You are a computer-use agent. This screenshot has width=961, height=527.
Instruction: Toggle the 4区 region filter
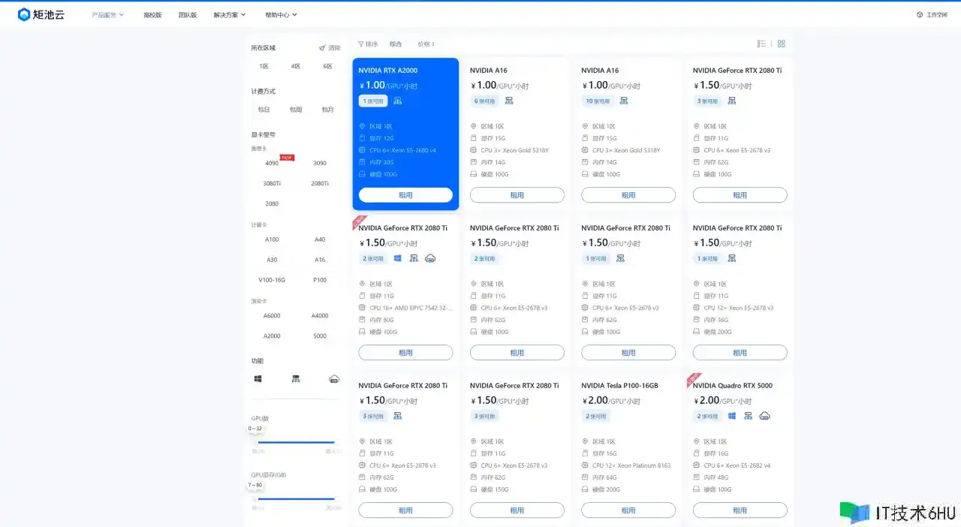(296, 66)
